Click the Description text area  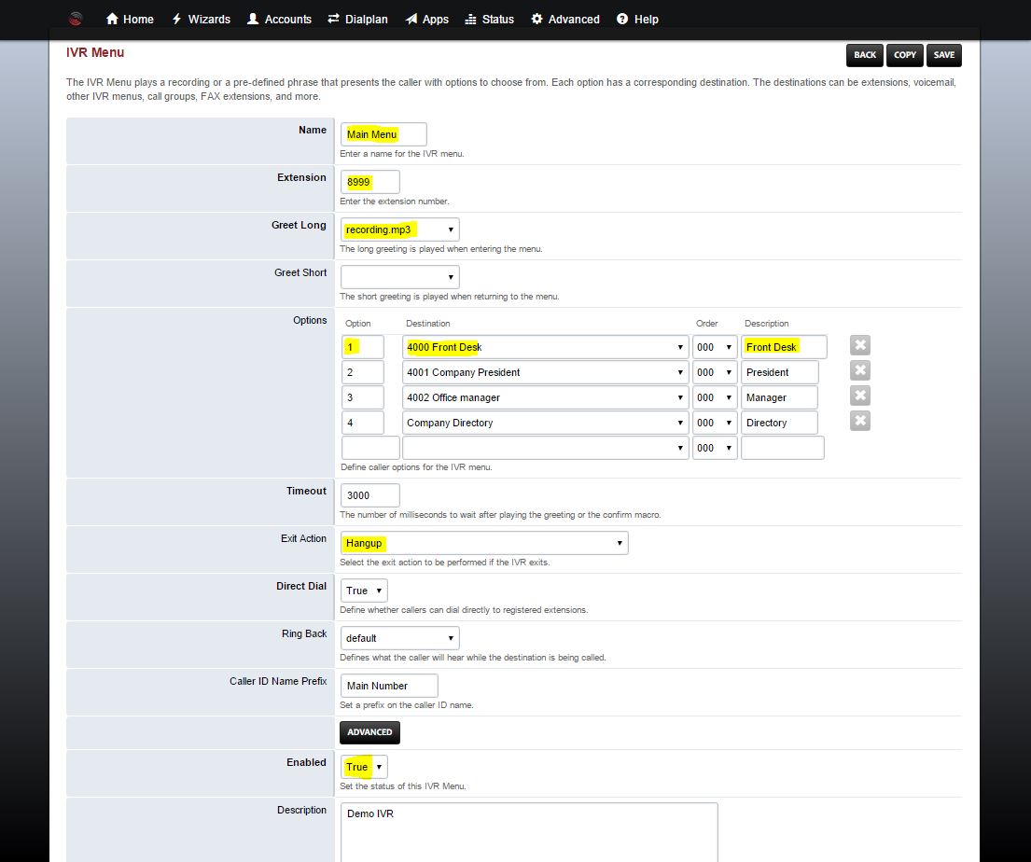tap(529, 832)
